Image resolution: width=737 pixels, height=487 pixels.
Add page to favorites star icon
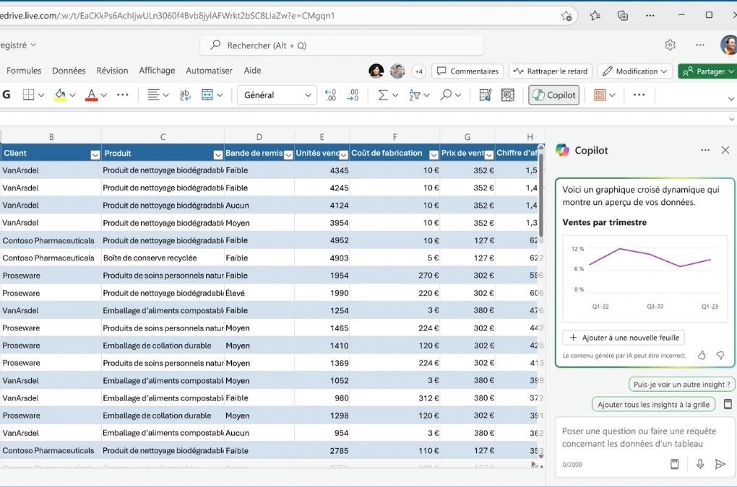(566, 16)
